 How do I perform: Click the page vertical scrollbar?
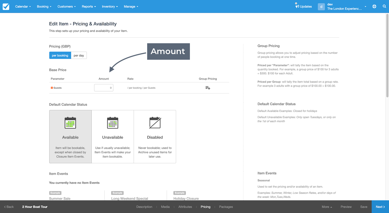387,55
